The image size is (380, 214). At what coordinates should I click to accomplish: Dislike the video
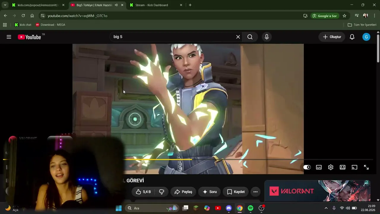(161, 192)
